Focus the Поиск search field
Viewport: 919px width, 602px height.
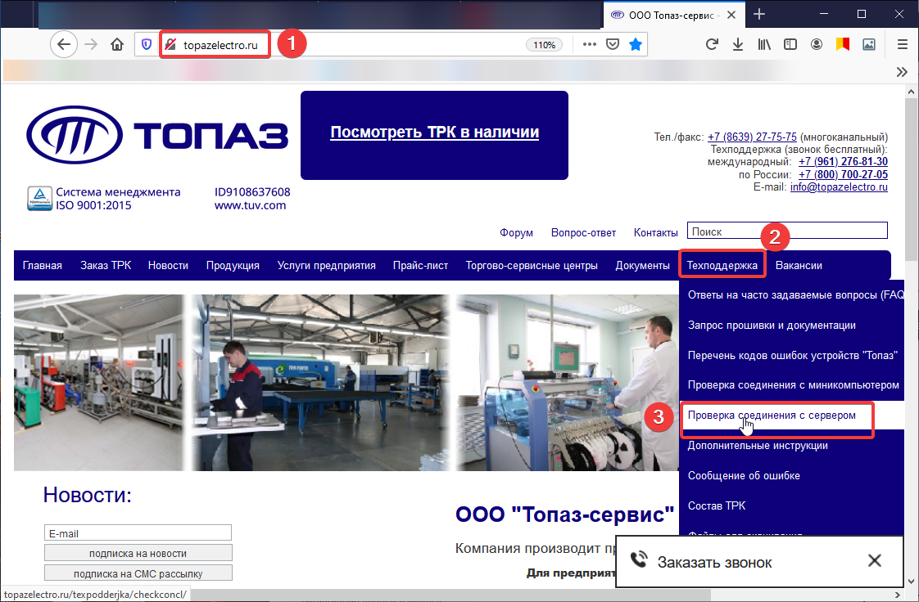pyautogui.click(x=787, y=231)
